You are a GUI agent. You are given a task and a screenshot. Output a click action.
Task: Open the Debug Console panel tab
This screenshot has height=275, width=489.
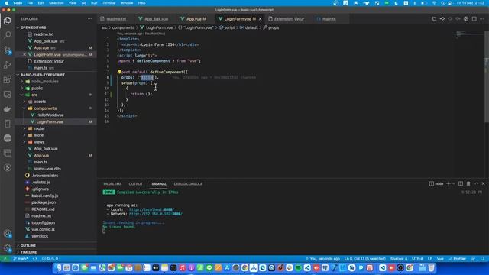click(188, 184)
